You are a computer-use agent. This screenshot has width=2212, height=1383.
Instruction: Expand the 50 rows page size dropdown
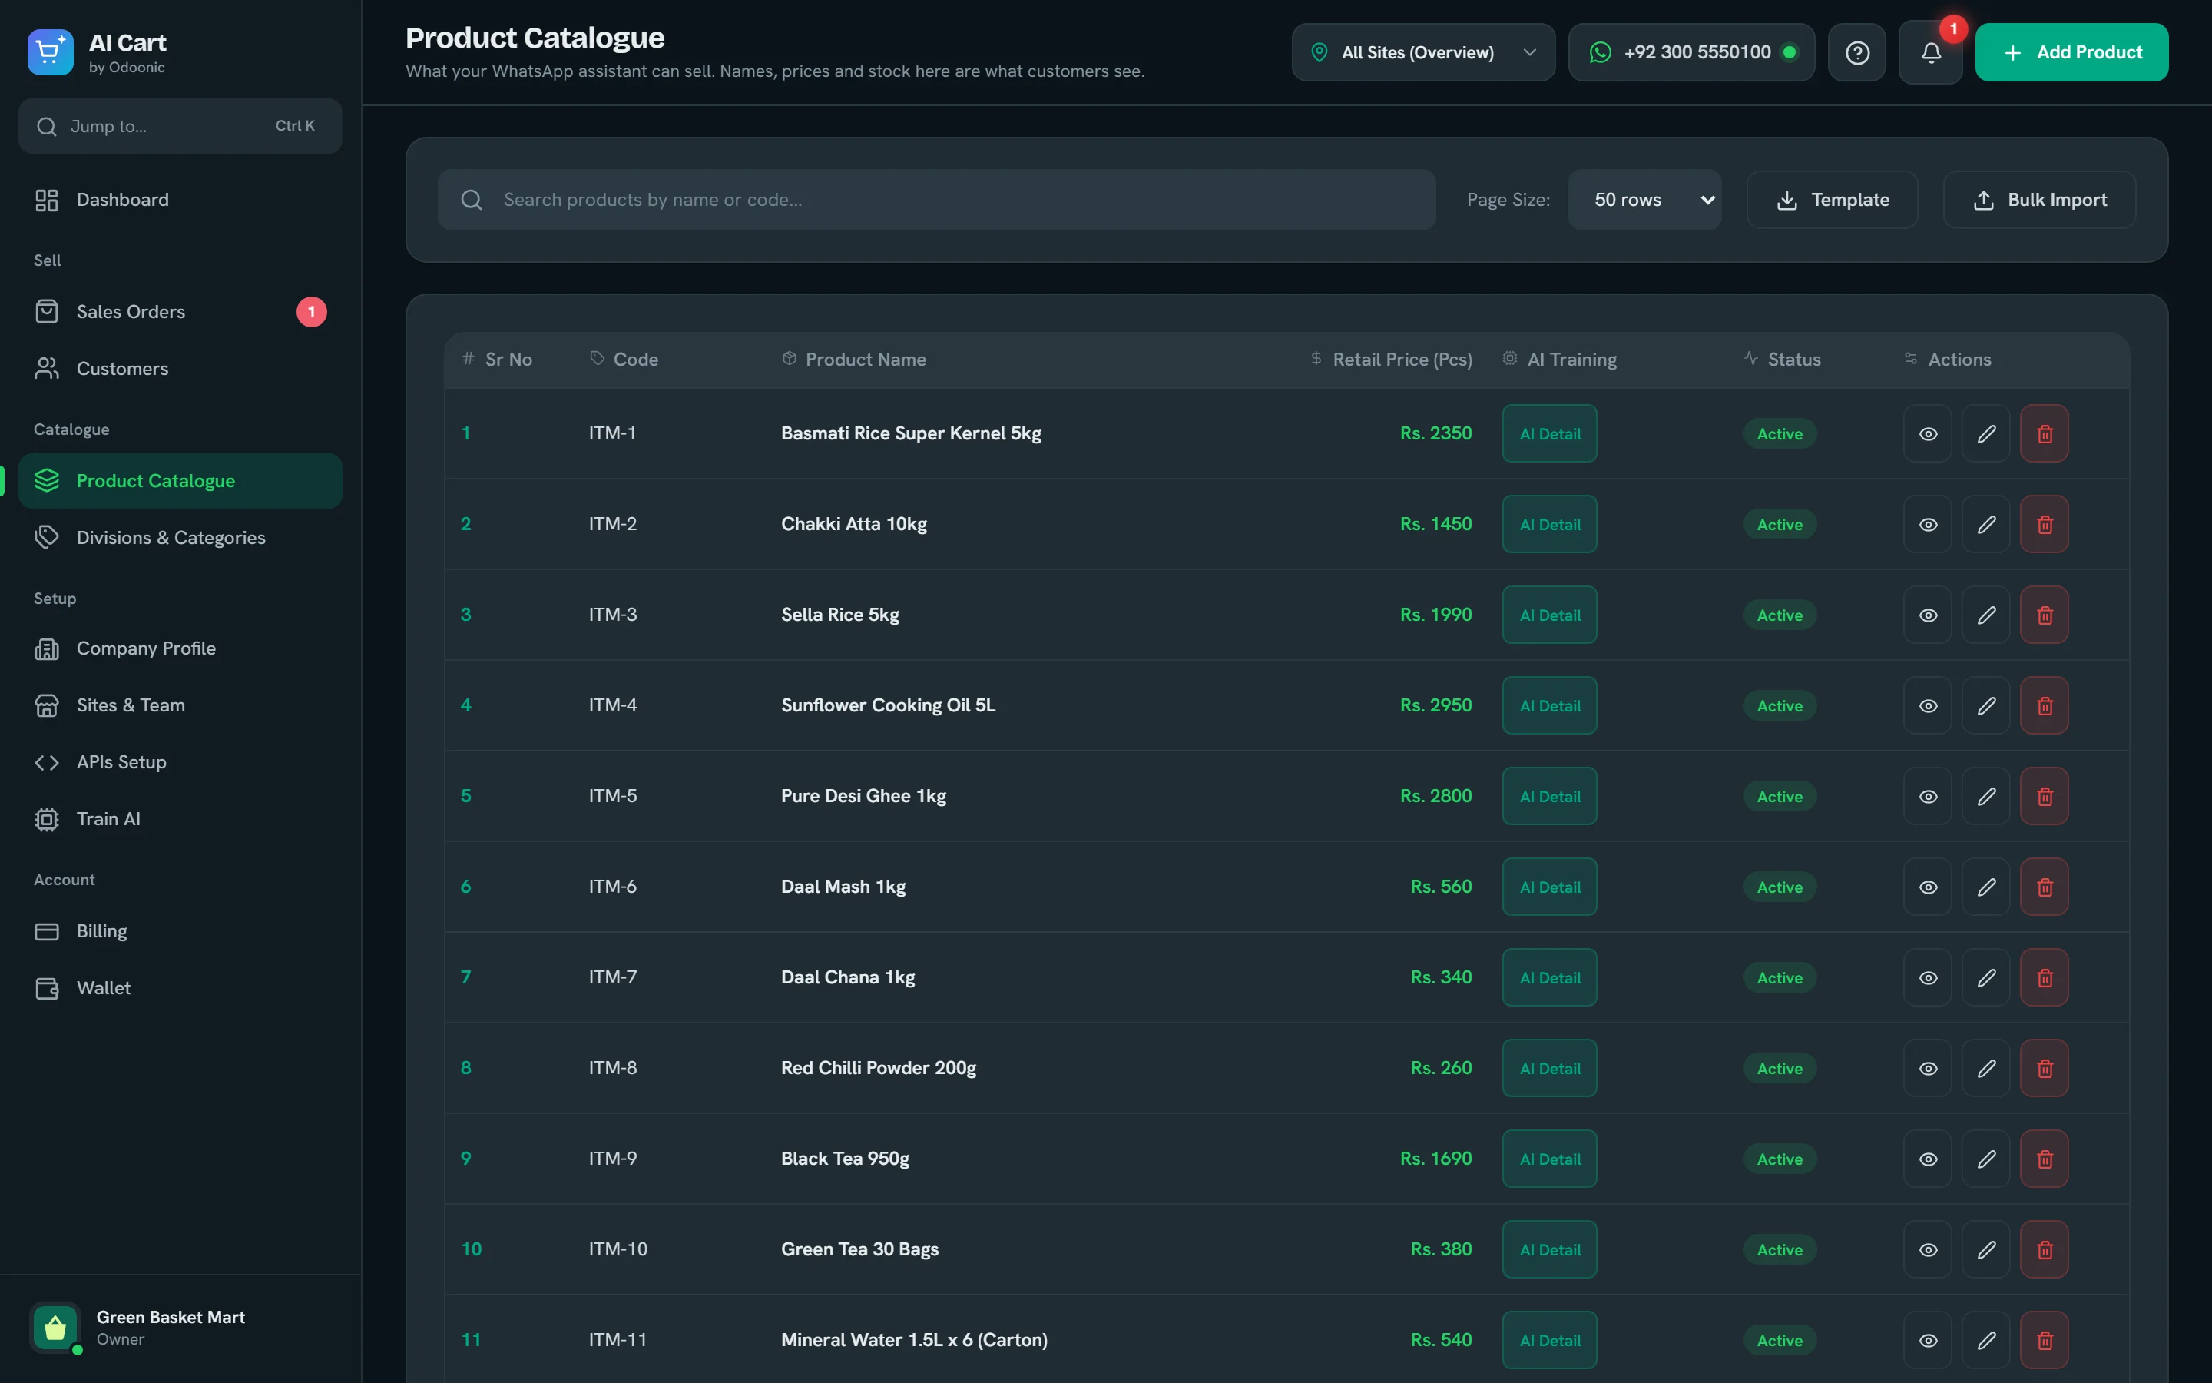pyautogui.click(x=1644, y=200)
